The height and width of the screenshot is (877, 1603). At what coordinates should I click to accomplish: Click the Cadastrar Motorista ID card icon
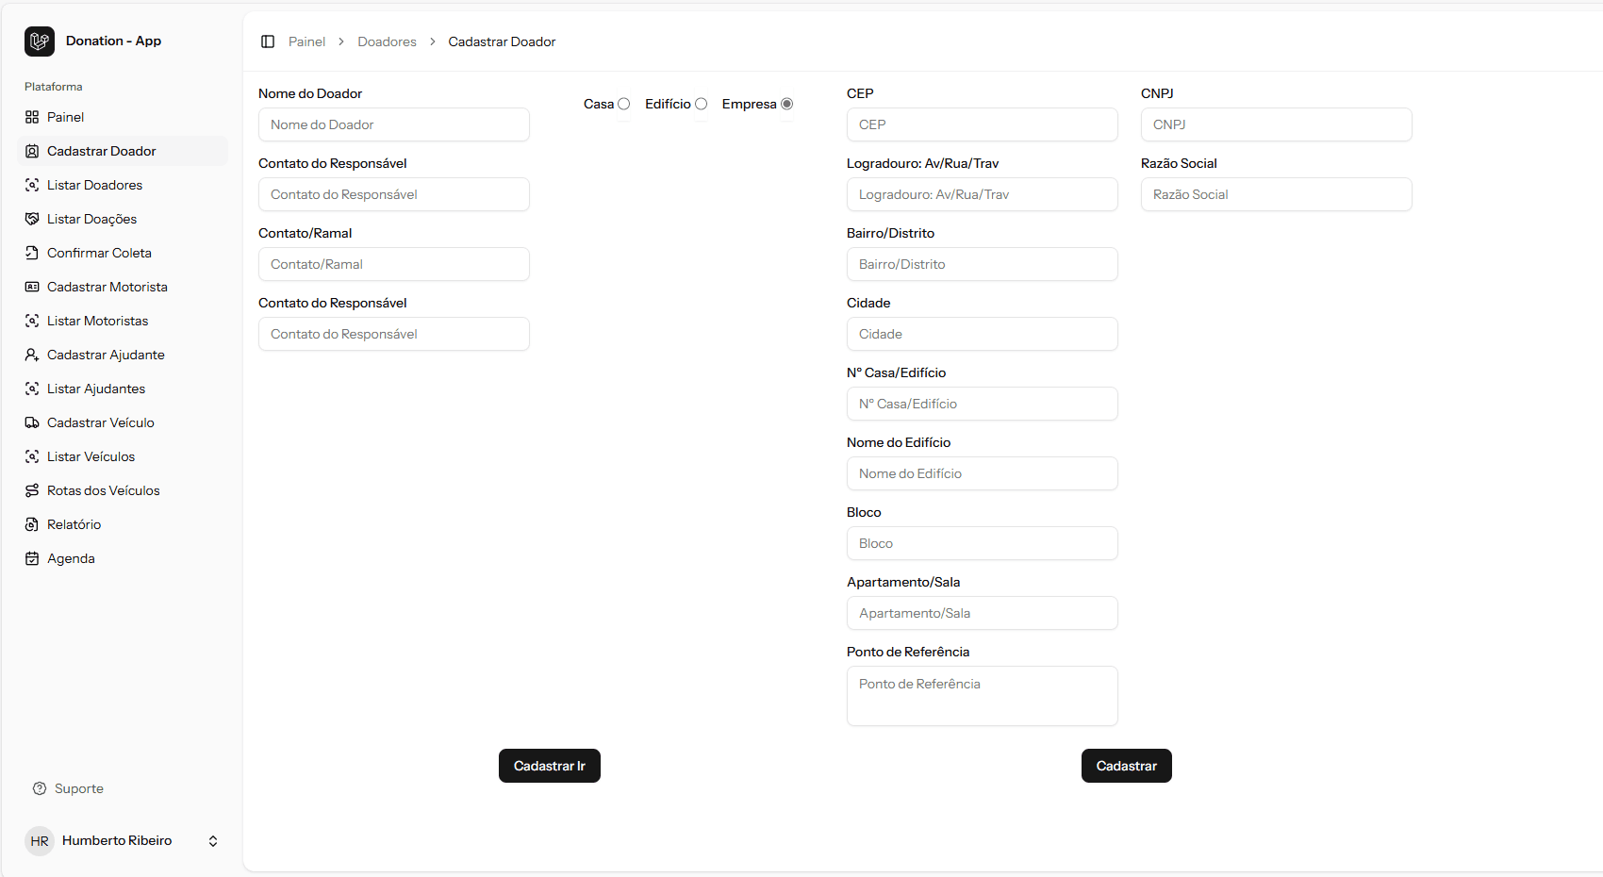pyautogui.click(x=32, y=287)
